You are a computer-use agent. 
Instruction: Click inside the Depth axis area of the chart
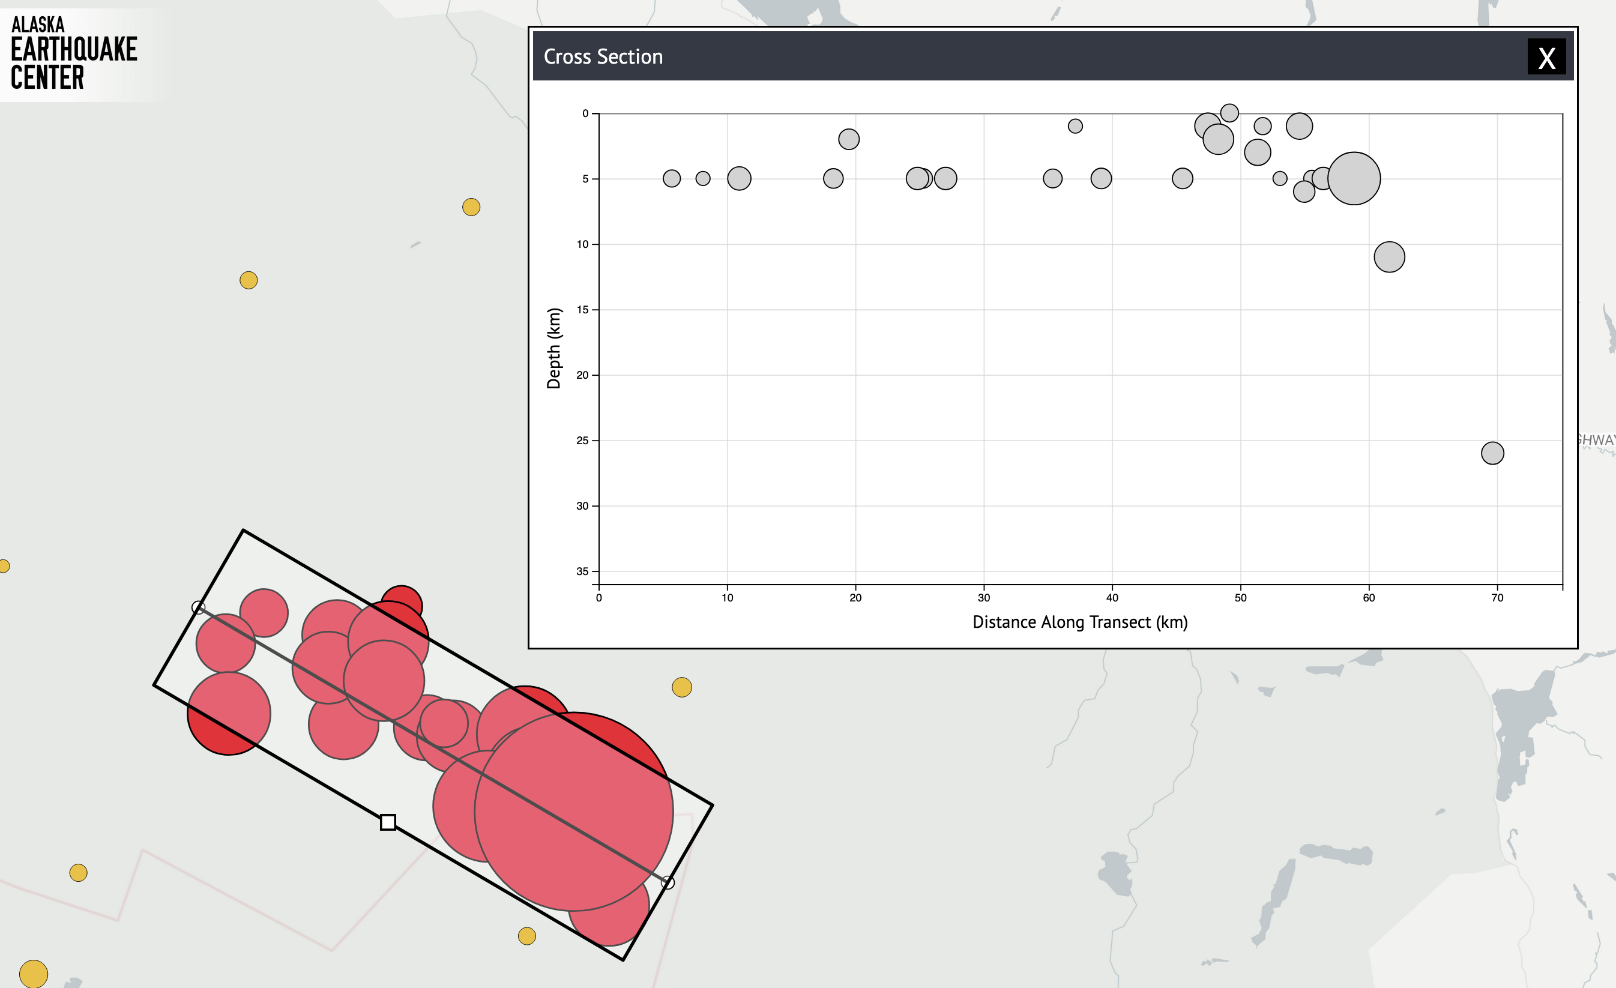click(555, 348)
